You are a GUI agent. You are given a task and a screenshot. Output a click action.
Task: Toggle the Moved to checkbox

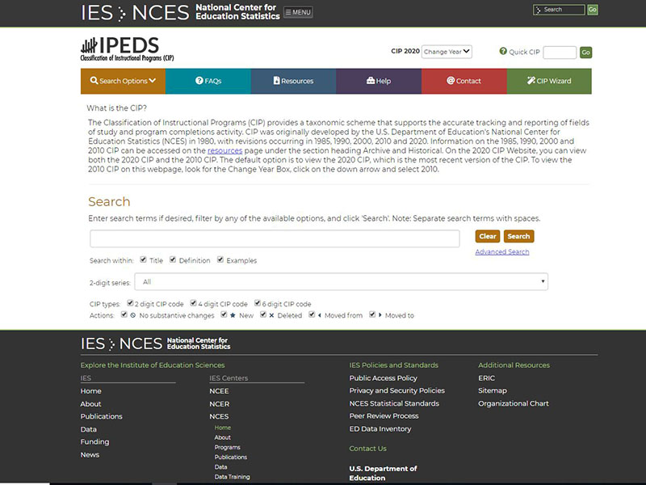372,314
